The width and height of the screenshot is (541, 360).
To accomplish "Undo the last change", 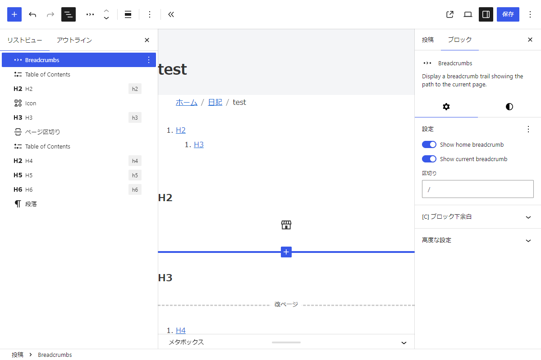I will (x=32, y=14).
